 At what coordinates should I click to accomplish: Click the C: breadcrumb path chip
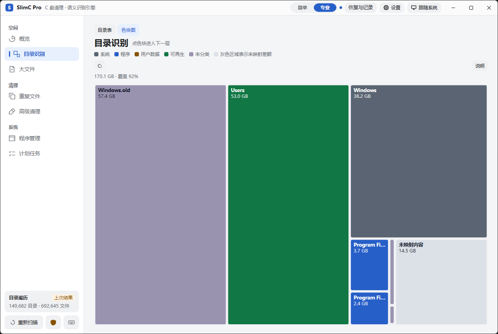pos(100,66)
